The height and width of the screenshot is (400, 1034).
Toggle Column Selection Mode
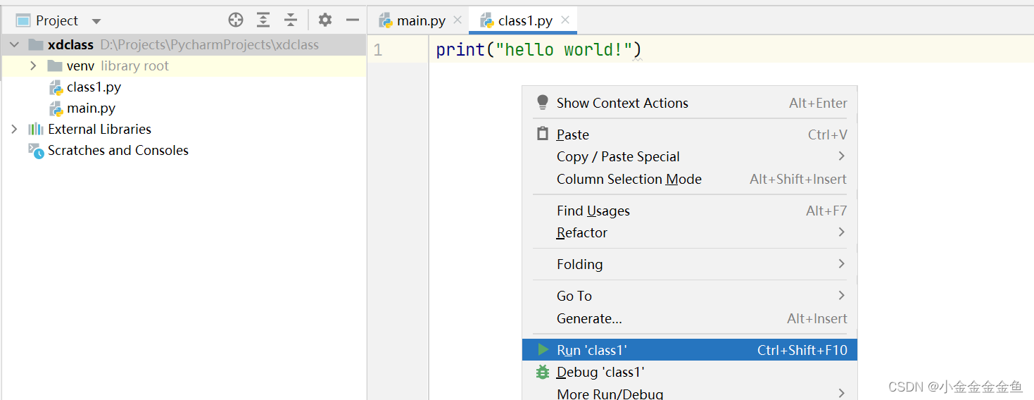tap(690, 179)
